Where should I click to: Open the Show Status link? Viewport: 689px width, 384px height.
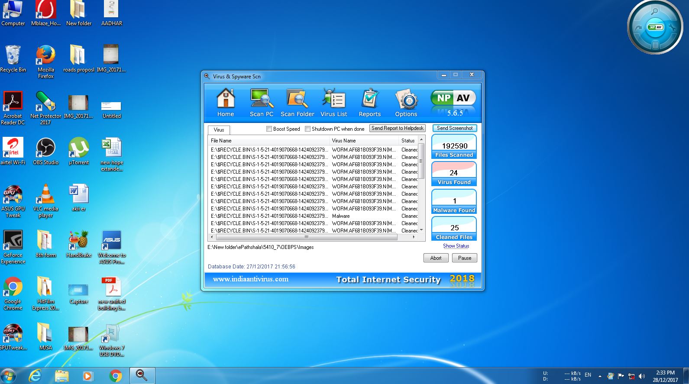456,246
